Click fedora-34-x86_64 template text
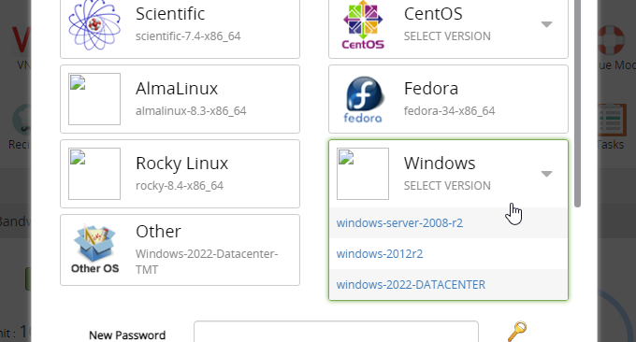 pyautogui.click(x=450, y=111)
